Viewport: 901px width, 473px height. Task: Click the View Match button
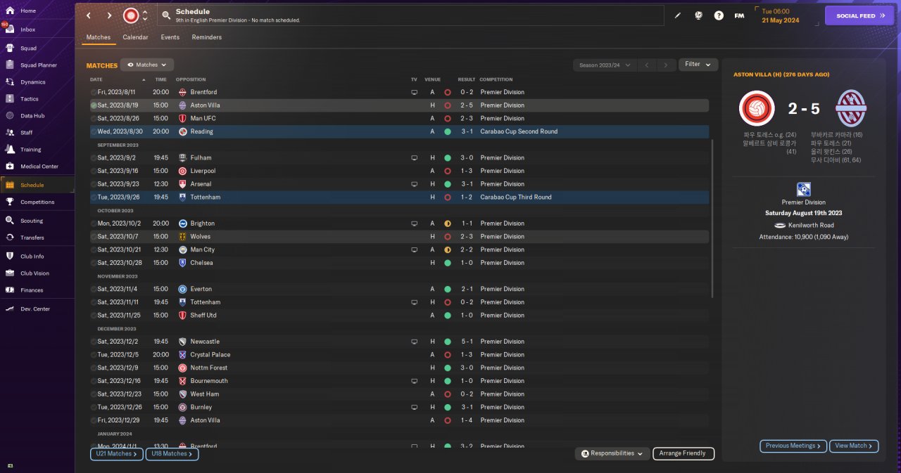point(855,446)
